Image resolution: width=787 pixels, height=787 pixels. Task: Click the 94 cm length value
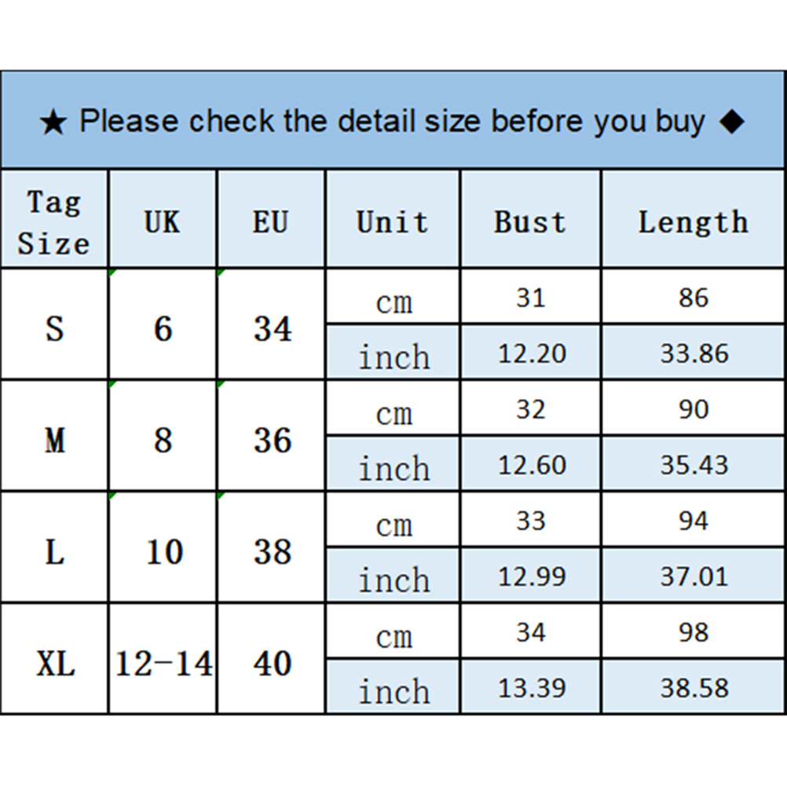[x=693, y=521]
